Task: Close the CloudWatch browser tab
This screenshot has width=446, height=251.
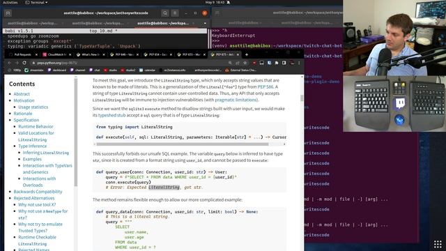Action: pos(70,54)
